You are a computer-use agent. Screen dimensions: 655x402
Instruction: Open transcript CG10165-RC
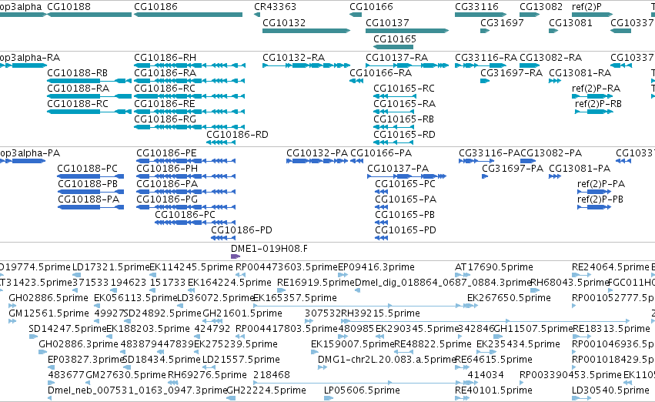click(404, 88)
